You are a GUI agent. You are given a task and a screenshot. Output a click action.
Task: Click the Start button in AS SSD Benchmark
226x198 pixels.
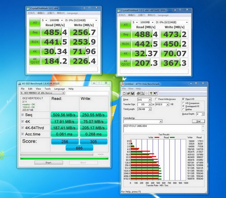pos(48,163)
